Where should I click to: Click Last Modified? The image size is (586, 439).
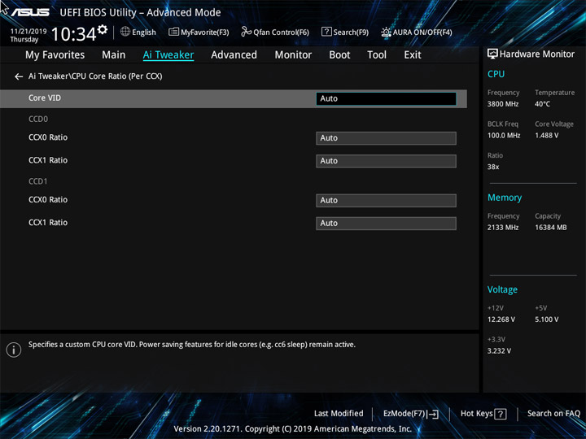click(x=339, y=413)
